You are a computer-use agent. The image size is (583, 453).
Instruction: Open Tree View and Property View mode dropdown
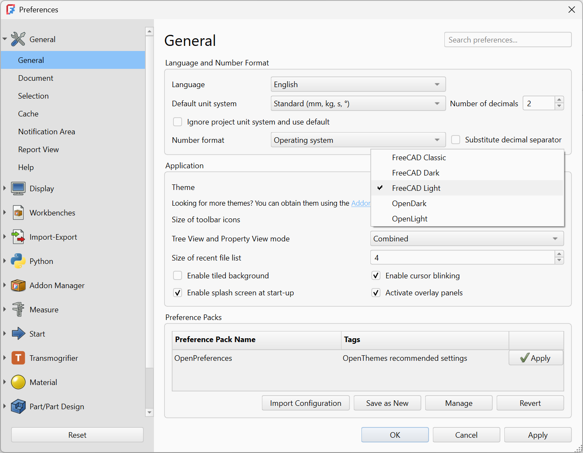point(467,239)
